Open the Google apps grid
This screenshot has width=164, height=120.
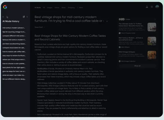tap(152, 7)
